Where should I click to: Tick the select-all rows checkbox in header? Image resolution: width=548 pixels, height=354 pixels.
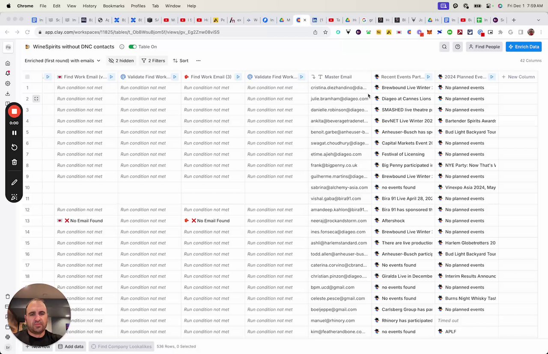point(27,77)
